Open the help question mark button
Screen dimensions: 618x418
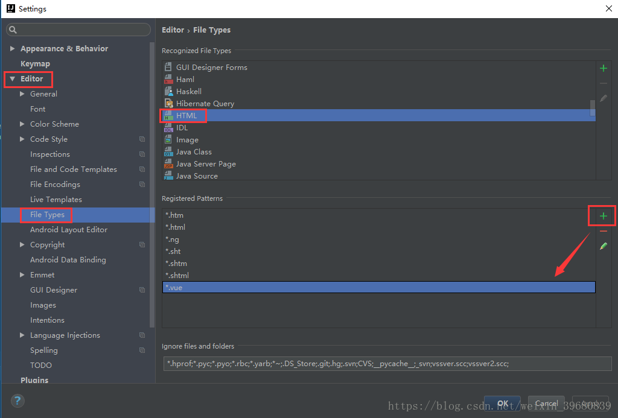(x=18, y=401)
